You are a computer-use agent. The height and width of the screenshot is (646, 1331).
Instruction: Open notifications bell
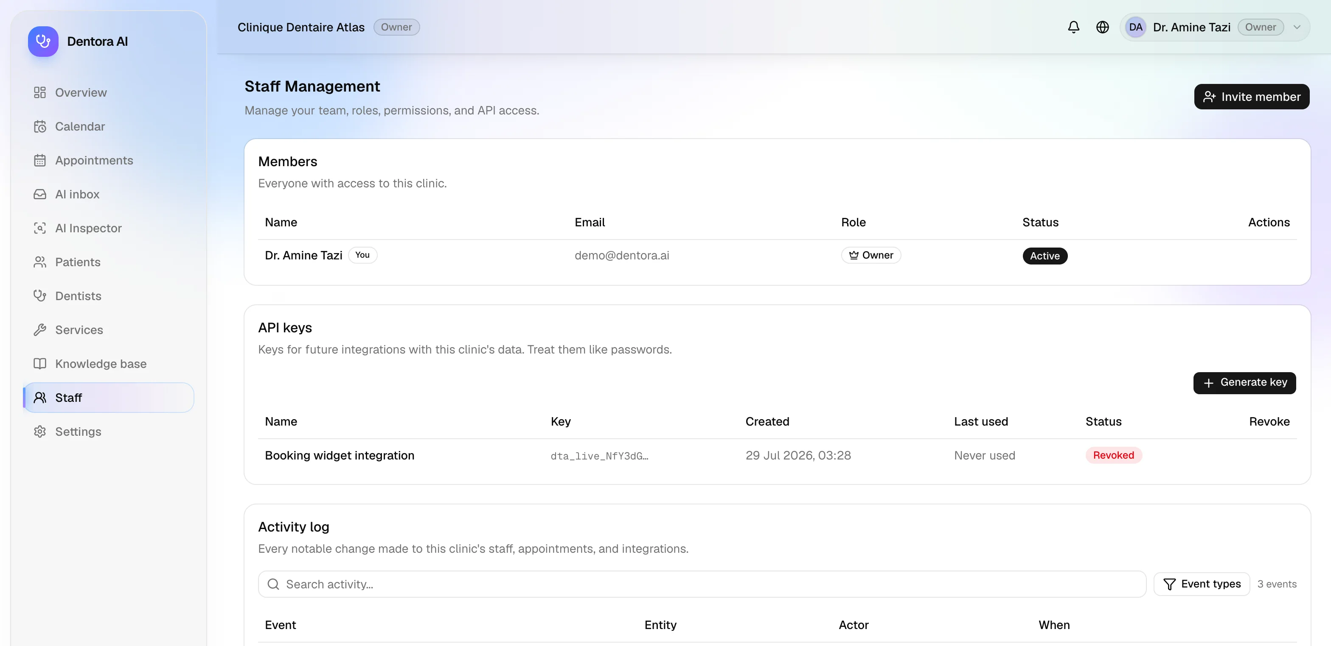click(1073, 28)
